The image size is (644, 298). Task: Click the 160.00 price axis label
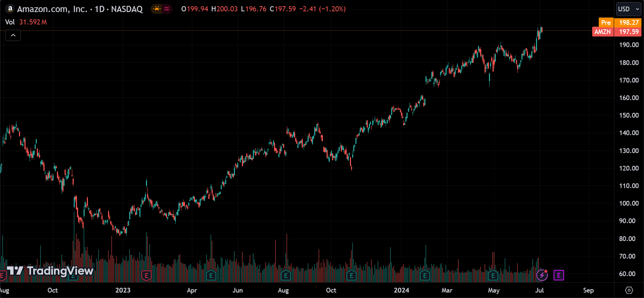(x=629, y=98)
